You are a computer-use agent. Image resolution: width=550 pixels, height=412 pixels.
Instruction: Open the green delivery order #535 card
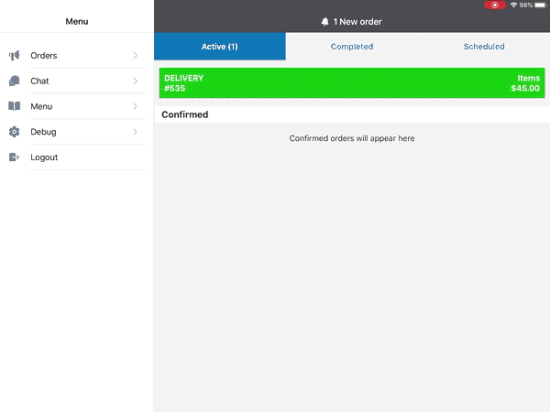pos(352,83)
